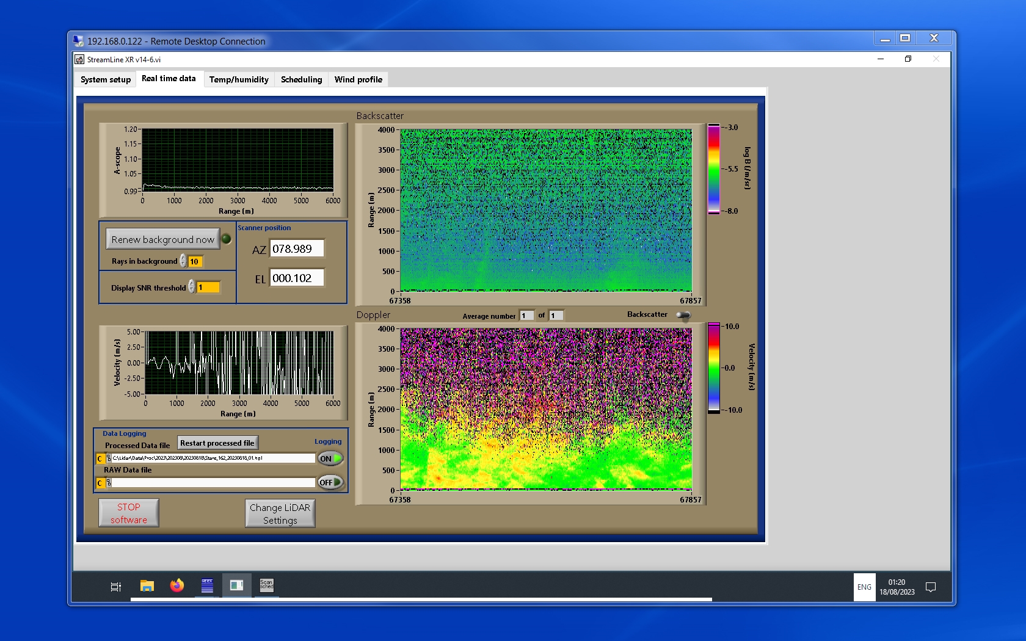The width and height of the screenshot is (1026, 641).
Task: Open the blue striped taskbar app icon
Action: click(207, 586)
